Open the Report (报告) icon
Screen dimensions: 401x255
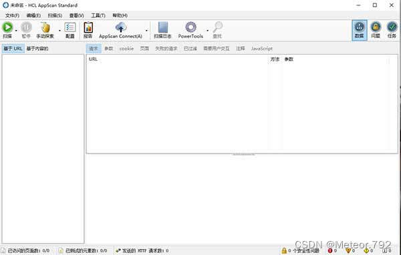click(x=88, y=27)
